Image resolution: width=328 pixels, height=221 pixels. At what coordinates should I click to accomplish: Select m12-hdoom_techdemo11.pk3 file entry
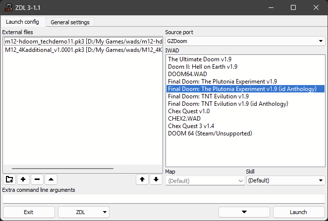[83, 42]
